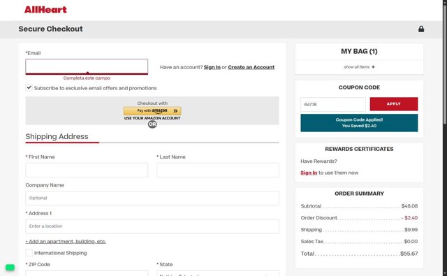Click the page vertical scrollbar
Screen dimensions: 447x276
click(x=445, y=64)
